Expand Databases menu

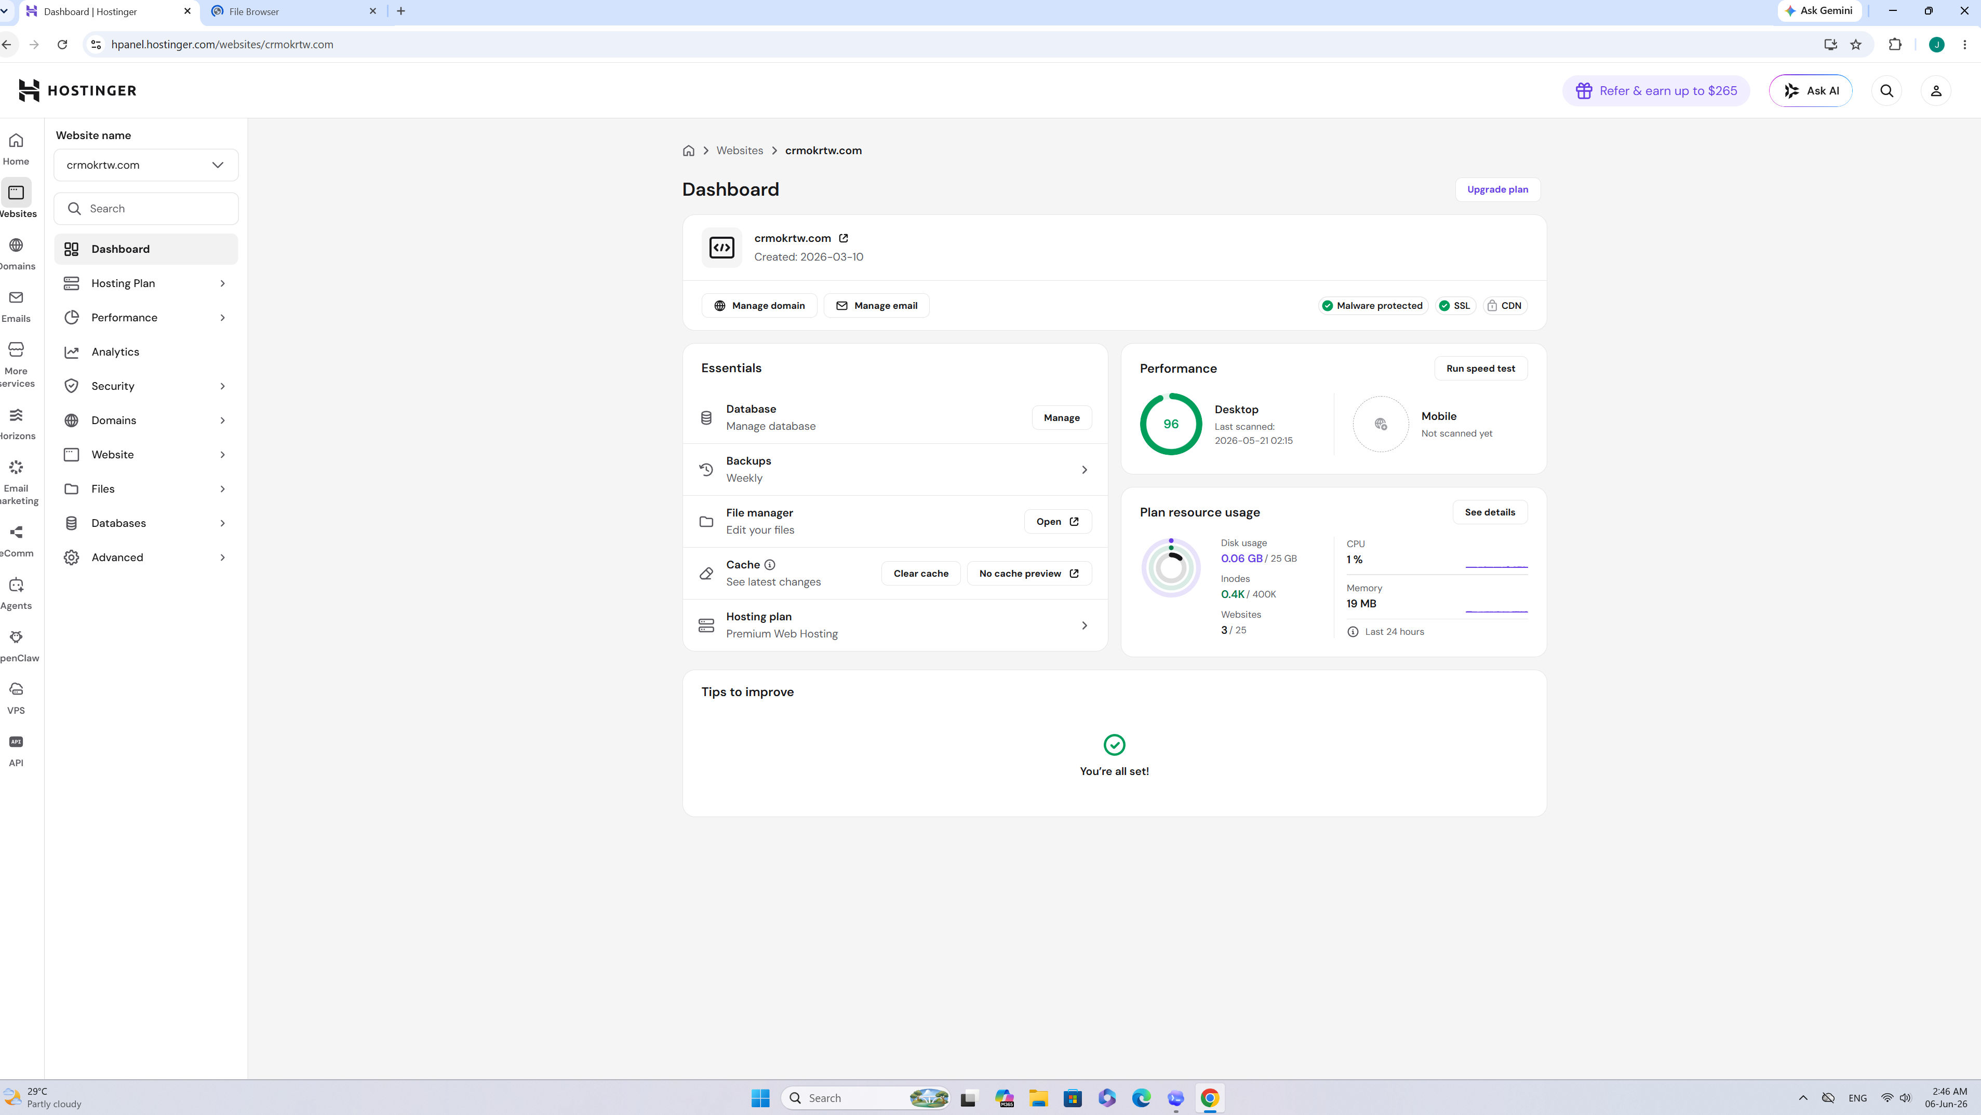click(x=146, y=523)
